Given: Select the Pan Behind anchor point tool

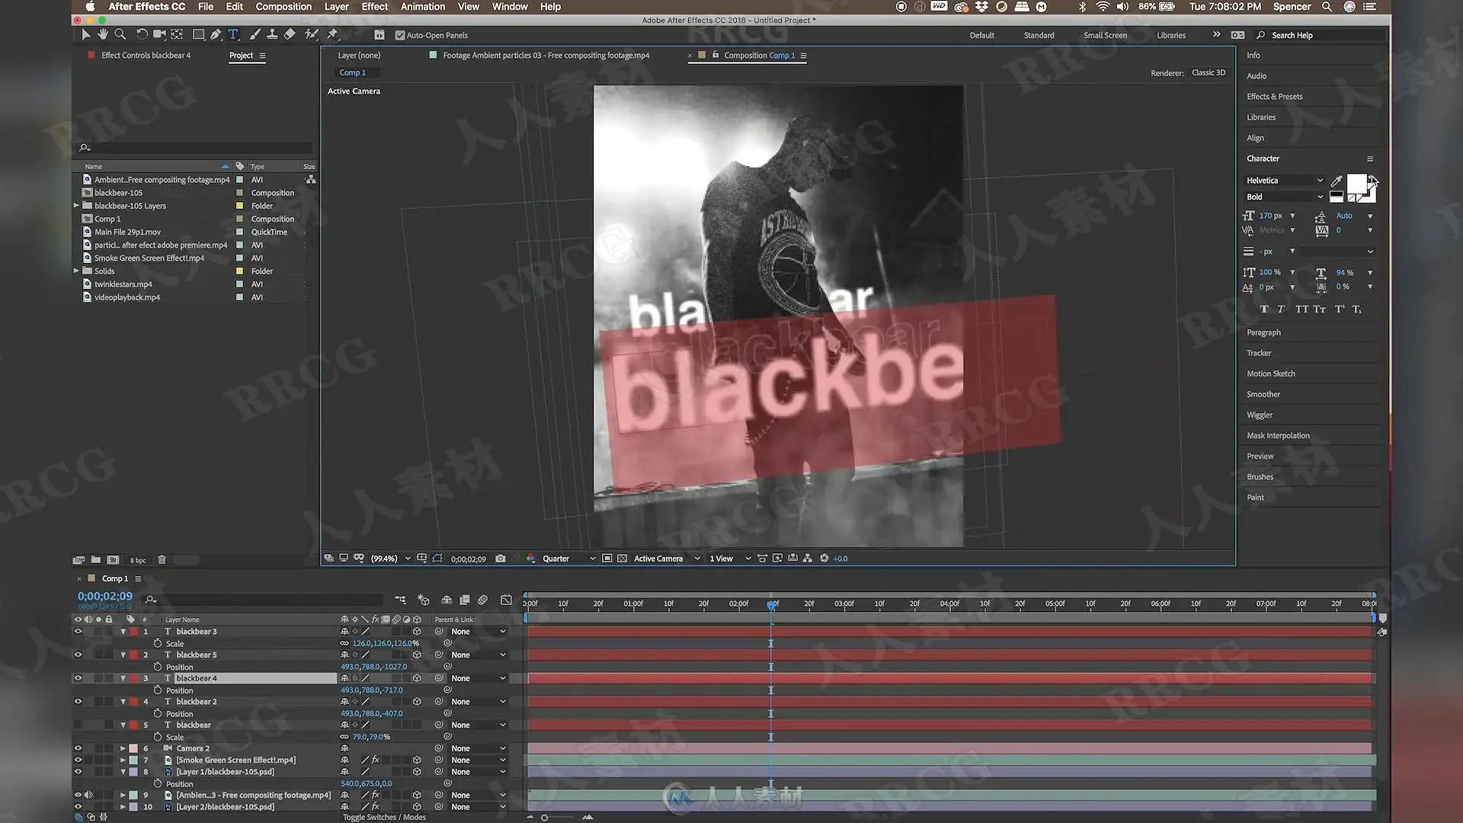Looking at the screenshot, I should (x=177, y=34).
